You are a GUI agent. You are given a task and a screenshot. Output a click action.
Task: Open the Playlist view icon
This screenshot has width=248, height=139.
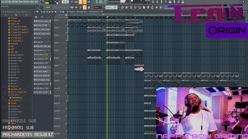(x=122, y=7)
